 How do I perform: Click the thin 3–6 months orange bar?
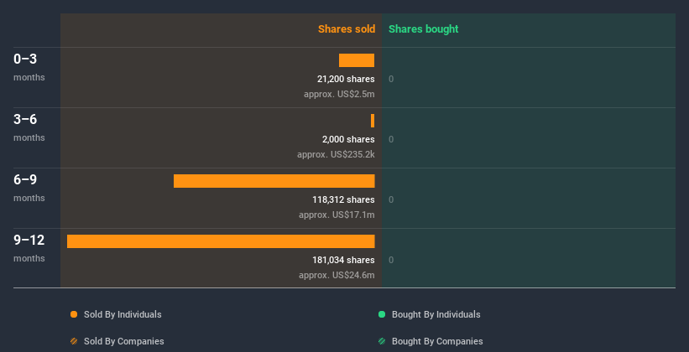point(373,121)
